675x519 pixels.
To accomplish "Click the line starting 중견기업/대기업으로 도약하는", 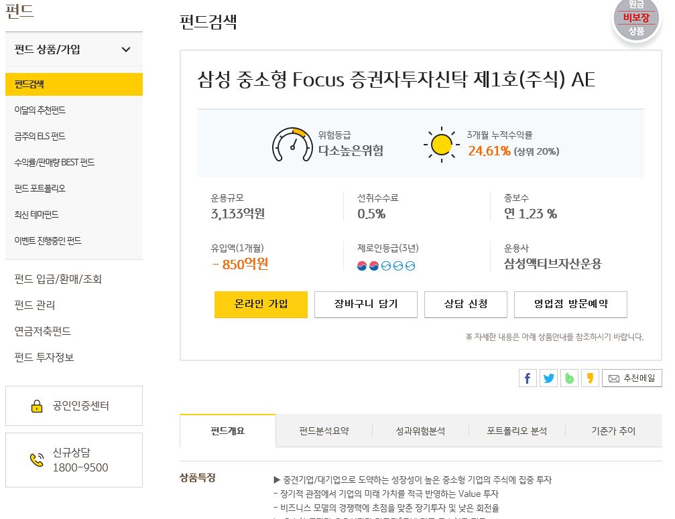I will (412, 479).
